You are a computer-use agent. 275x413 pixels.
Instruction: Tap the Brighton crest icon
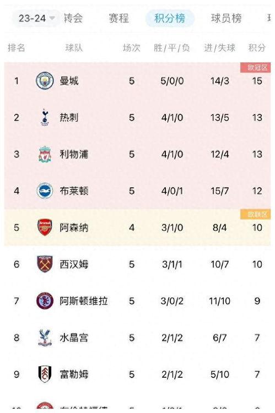(45, 191)
